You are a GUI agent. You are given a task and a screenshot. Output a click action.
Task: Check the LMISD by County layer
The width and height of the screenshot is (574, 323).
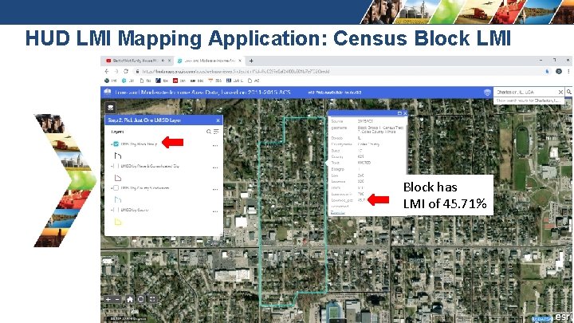tap(116, 210)
